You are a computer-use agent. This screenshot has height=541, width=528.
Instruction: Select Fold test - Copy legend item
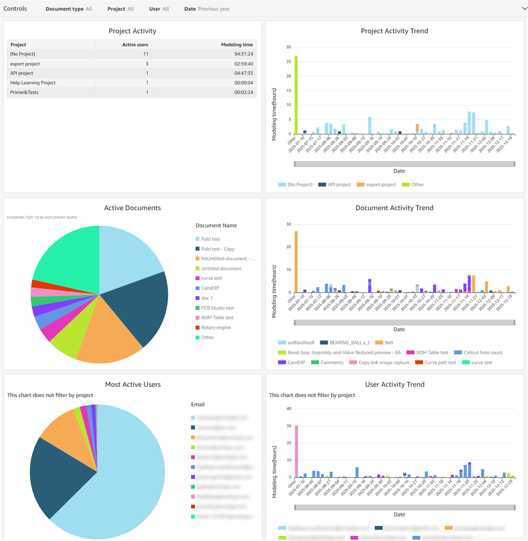click(215, 249)
